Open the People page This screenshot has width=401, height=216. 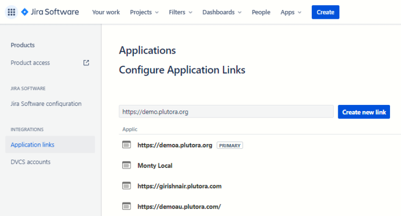point(261,13)
